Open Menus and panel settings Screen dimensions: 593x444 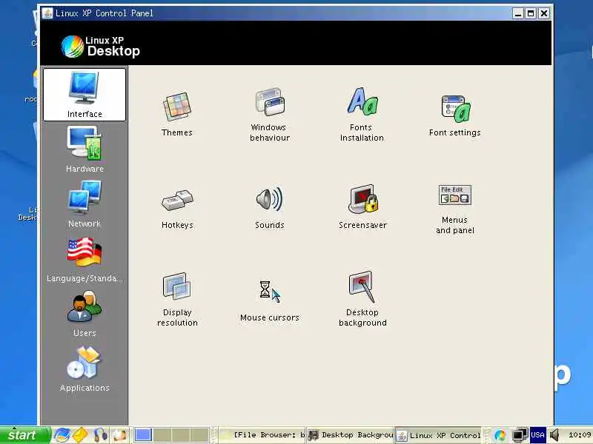455,209
